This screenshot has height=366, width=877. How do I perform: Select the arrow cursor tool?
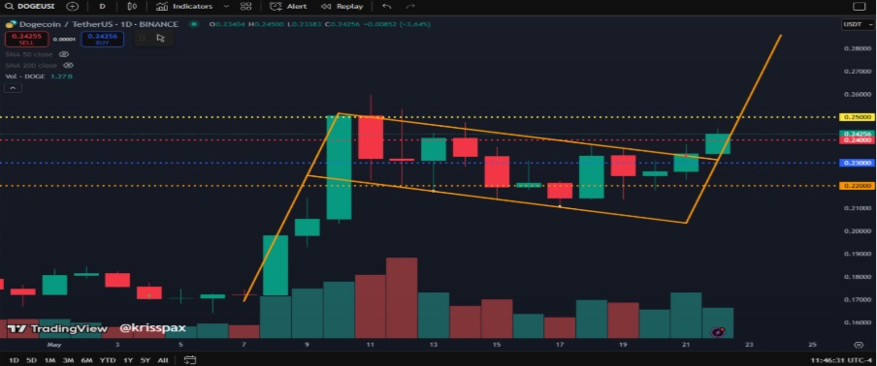click(x=160, y=38)
